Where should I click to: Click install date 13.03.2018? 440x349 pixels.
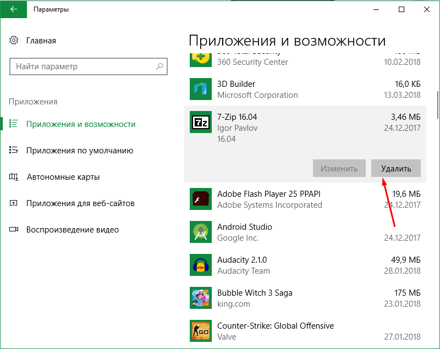click(x=402, y=95)
